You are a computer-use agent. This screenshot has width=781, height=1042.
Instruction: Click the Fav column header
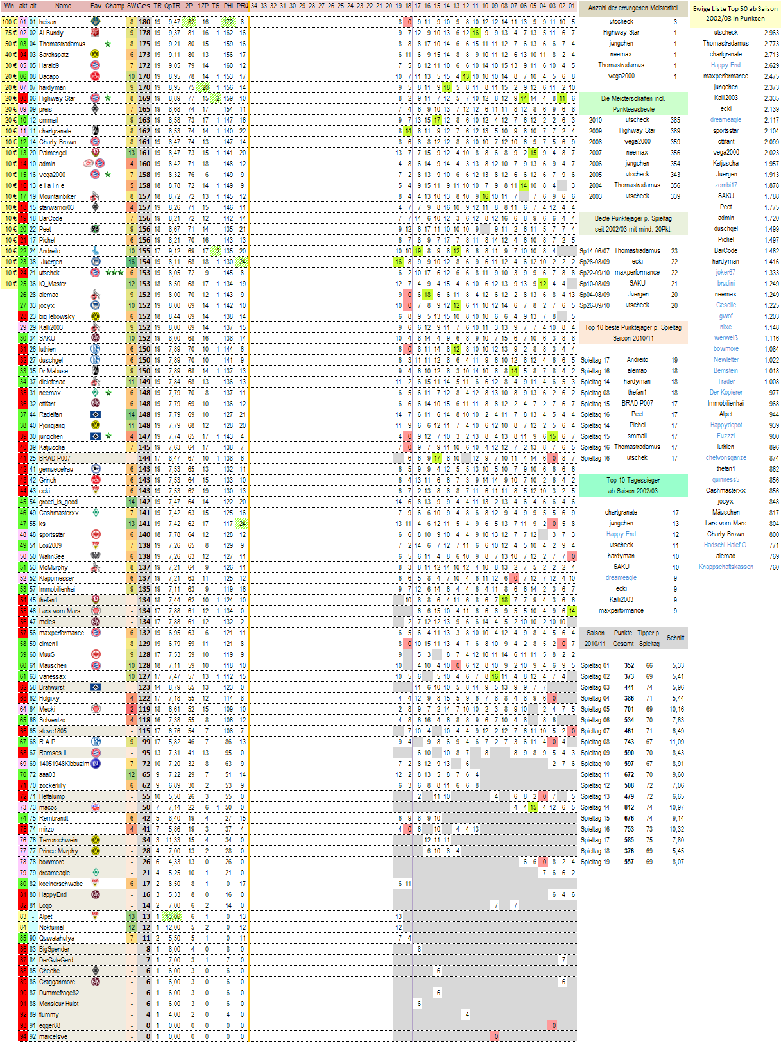coord(96,6)
